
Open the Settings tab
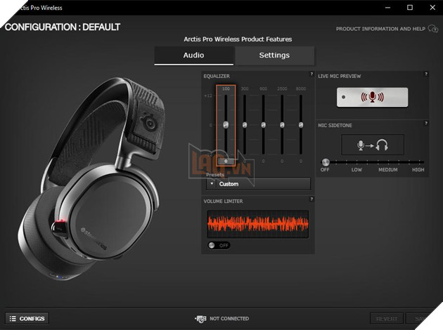(x=274, y=55)
